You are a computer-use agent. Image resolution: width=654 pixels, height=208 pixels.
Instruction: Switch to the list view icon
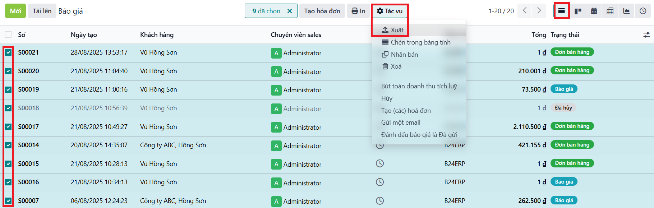point(561,11)
